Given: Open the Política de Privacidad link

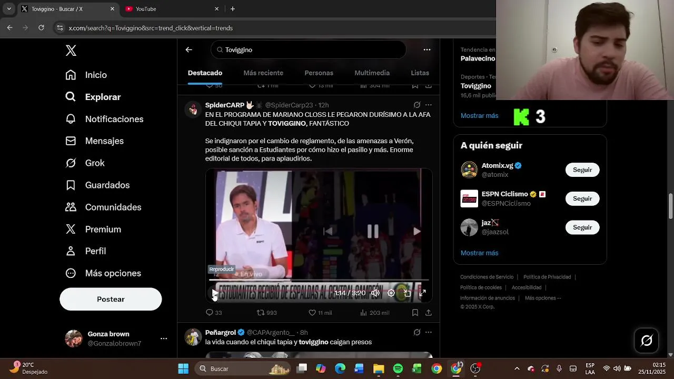Looking at the screenshot, I should pos(547,277).
